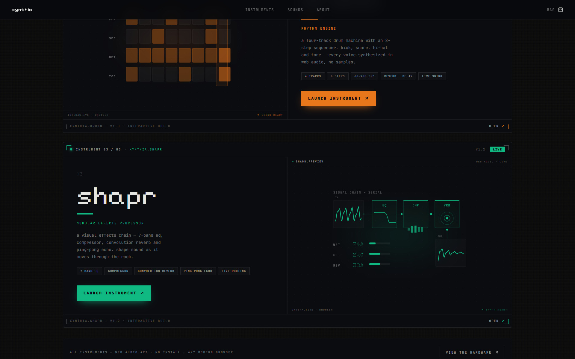The height and width of the screenshot is (359, 575).
Task: Select the VRB reverb module
Action: coord(447,214)
